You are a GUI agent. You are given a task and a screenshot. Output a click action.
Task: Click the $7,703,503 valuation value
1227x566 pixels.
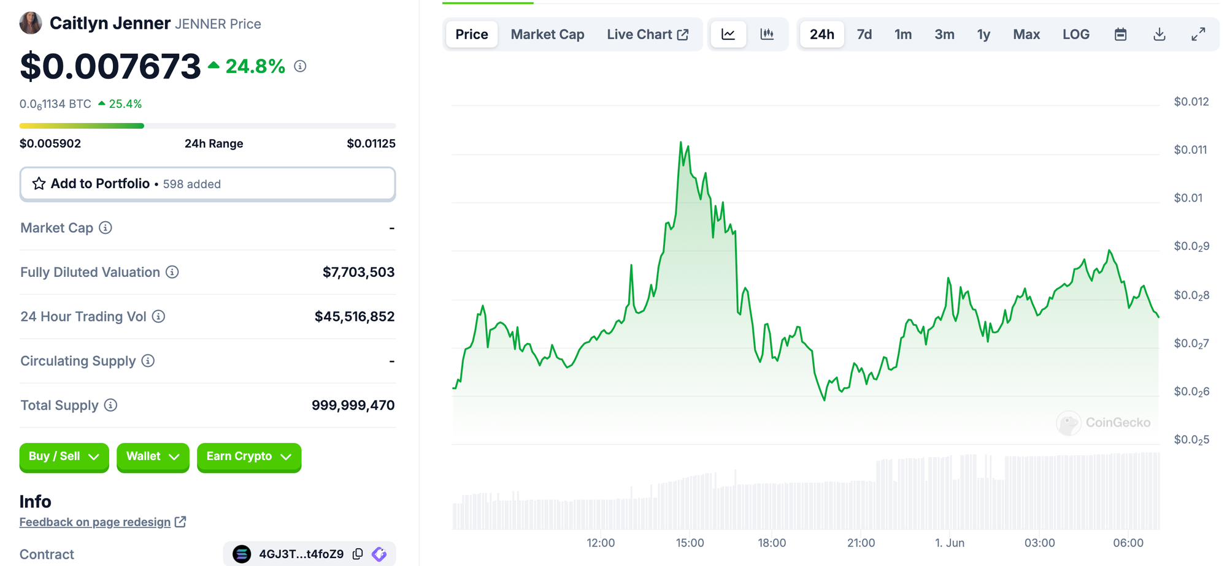pyautogui.click(x=358, y=272)
